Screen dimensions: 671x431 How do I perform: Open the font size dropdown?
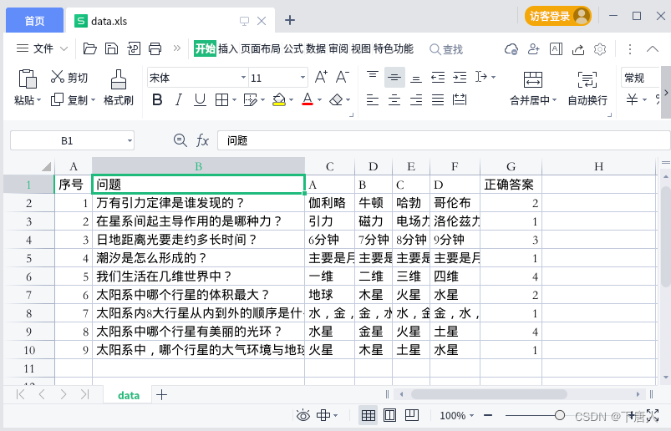point(302,78)
